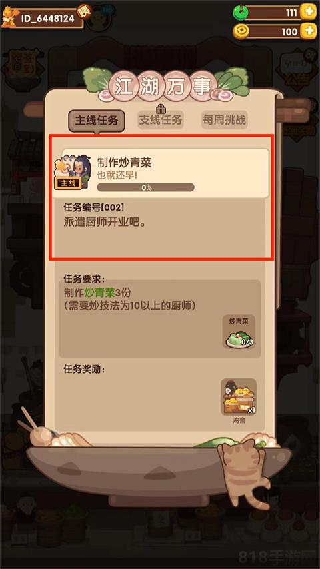Click the 江湖万事 title banner
Screen dimensions: 320x569
click(x=162, y=87)
